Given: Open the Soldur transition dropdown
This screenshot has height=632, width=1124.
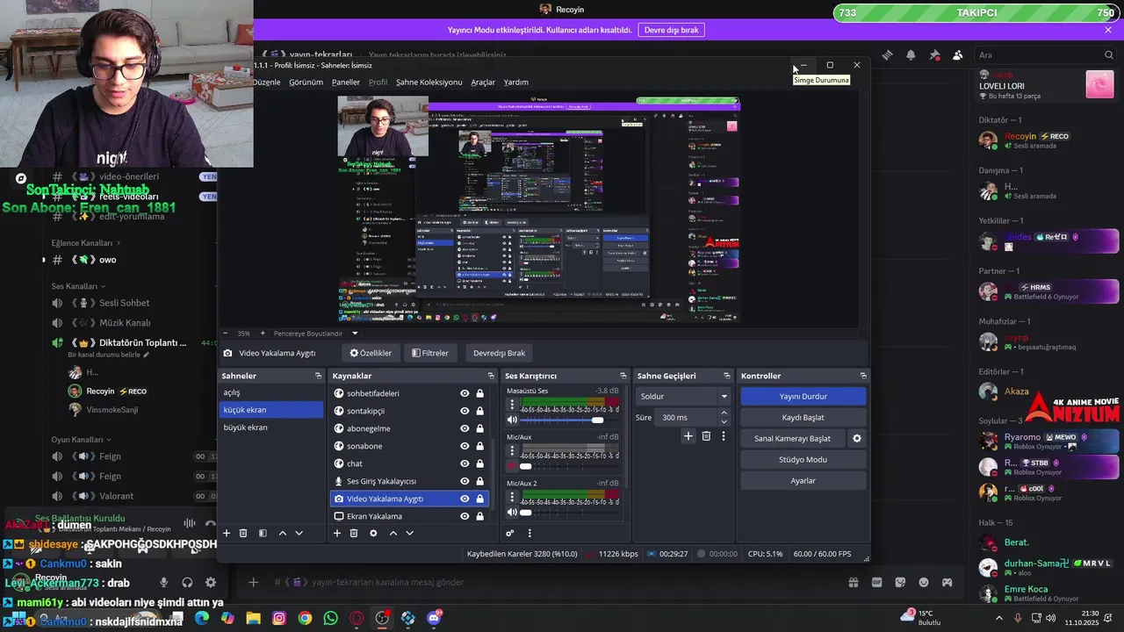Looking at the screenshot, I should 683,397.
